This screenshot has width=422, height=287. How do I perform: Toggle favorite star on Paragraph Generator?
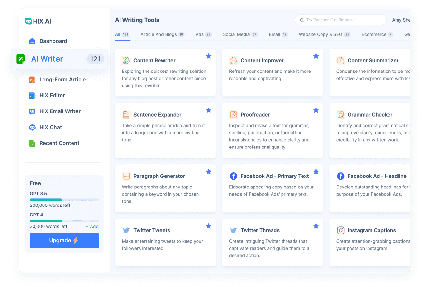[209, 172]
